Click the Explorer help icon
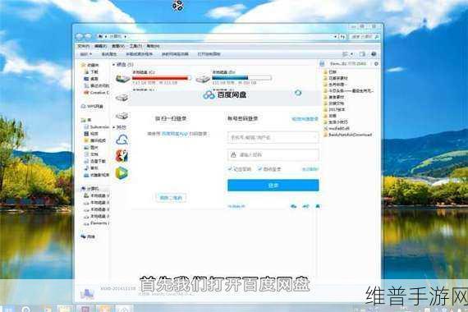Image resolution: width=468 pixels, height=312 pixels. click(374, 54)
